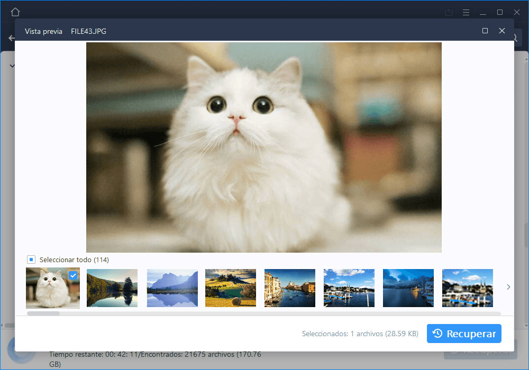Uncheck the white cat thumbnail checkbox

(x=73, y=275)
